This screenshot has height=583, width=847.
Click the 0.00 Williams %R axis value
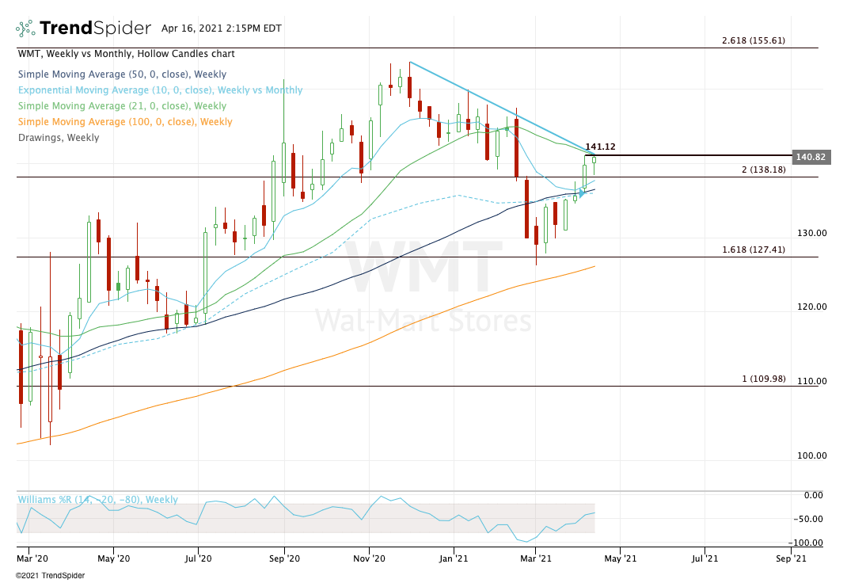[x=814, y=495]
